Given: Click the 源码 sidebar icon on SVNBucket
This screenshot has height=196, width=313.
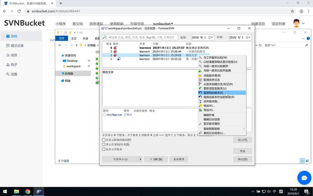Looking at the screenshot, I should (8, 36).
